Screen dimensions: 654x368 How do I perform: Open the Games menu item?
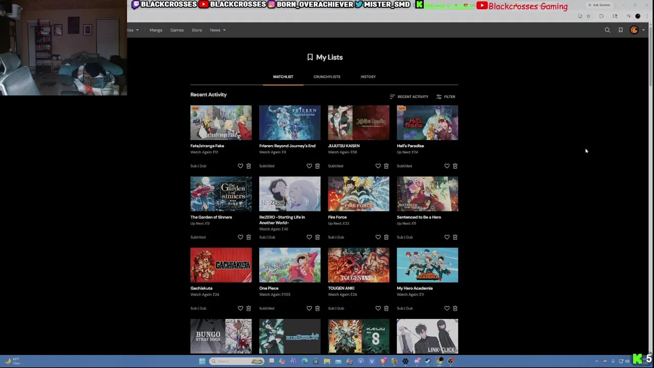(x=177, y=30)
